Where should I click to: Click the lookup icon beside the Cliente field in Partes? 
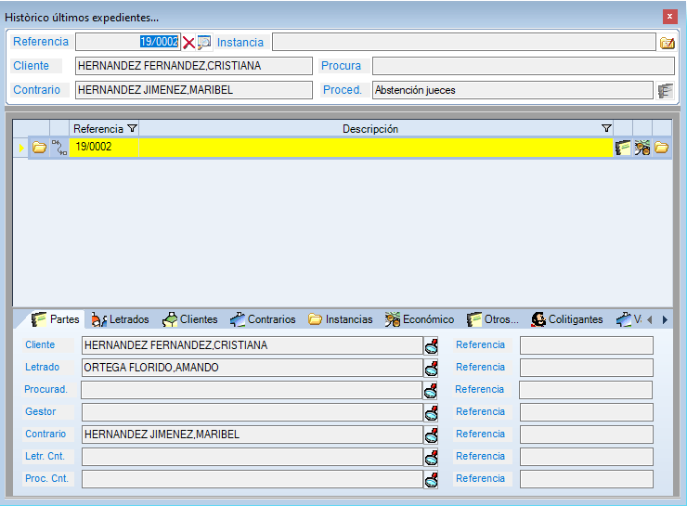(x=431, y=345)
